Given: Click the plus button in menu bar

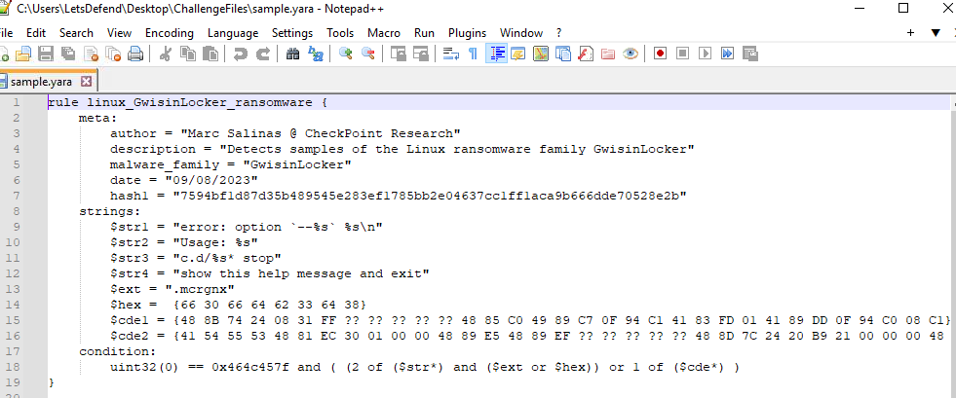Looking at the screenshot, I should click(910, 33).
